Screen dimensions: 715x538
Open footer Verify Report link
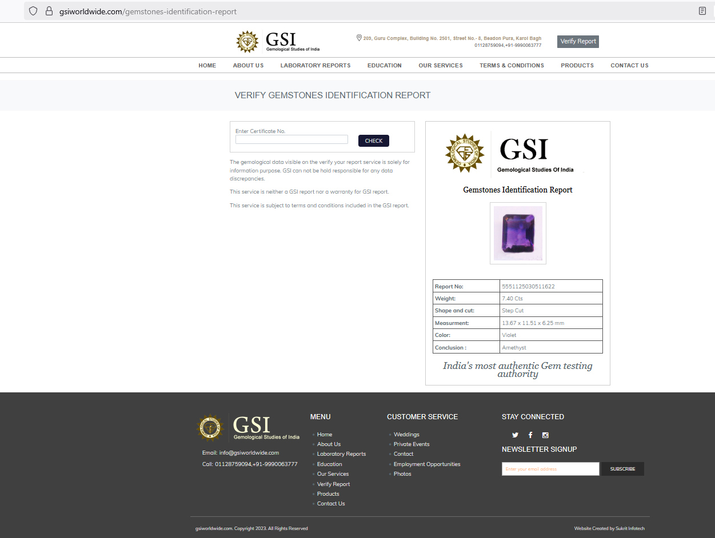(333, 484)
